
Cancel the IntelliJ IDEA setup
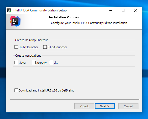(128, 106)
